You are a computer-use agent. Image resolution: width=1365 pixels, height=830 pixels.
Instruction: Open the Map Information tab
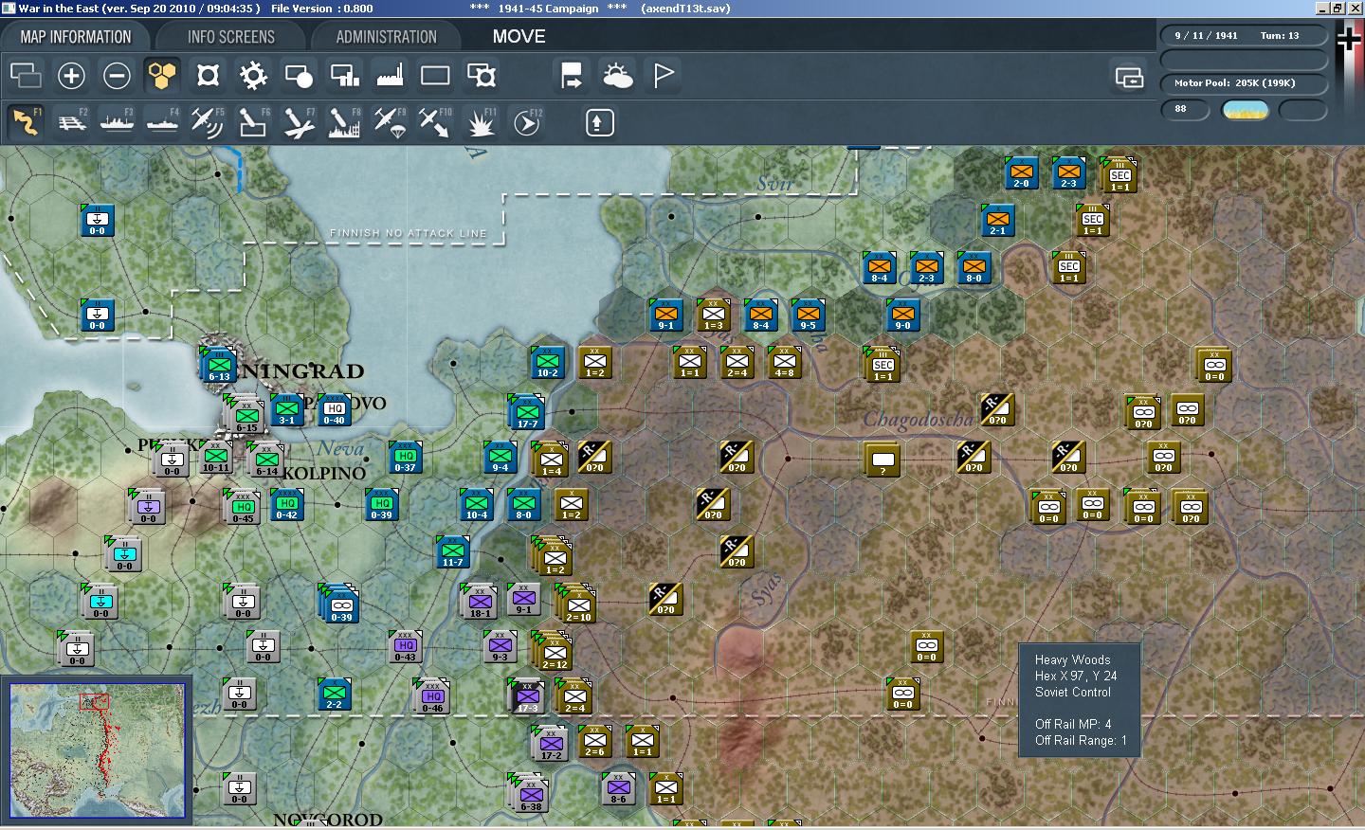[x=76, y=37]
